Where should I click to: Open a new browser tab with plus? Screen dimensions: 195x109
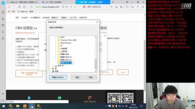click(113, 2)
